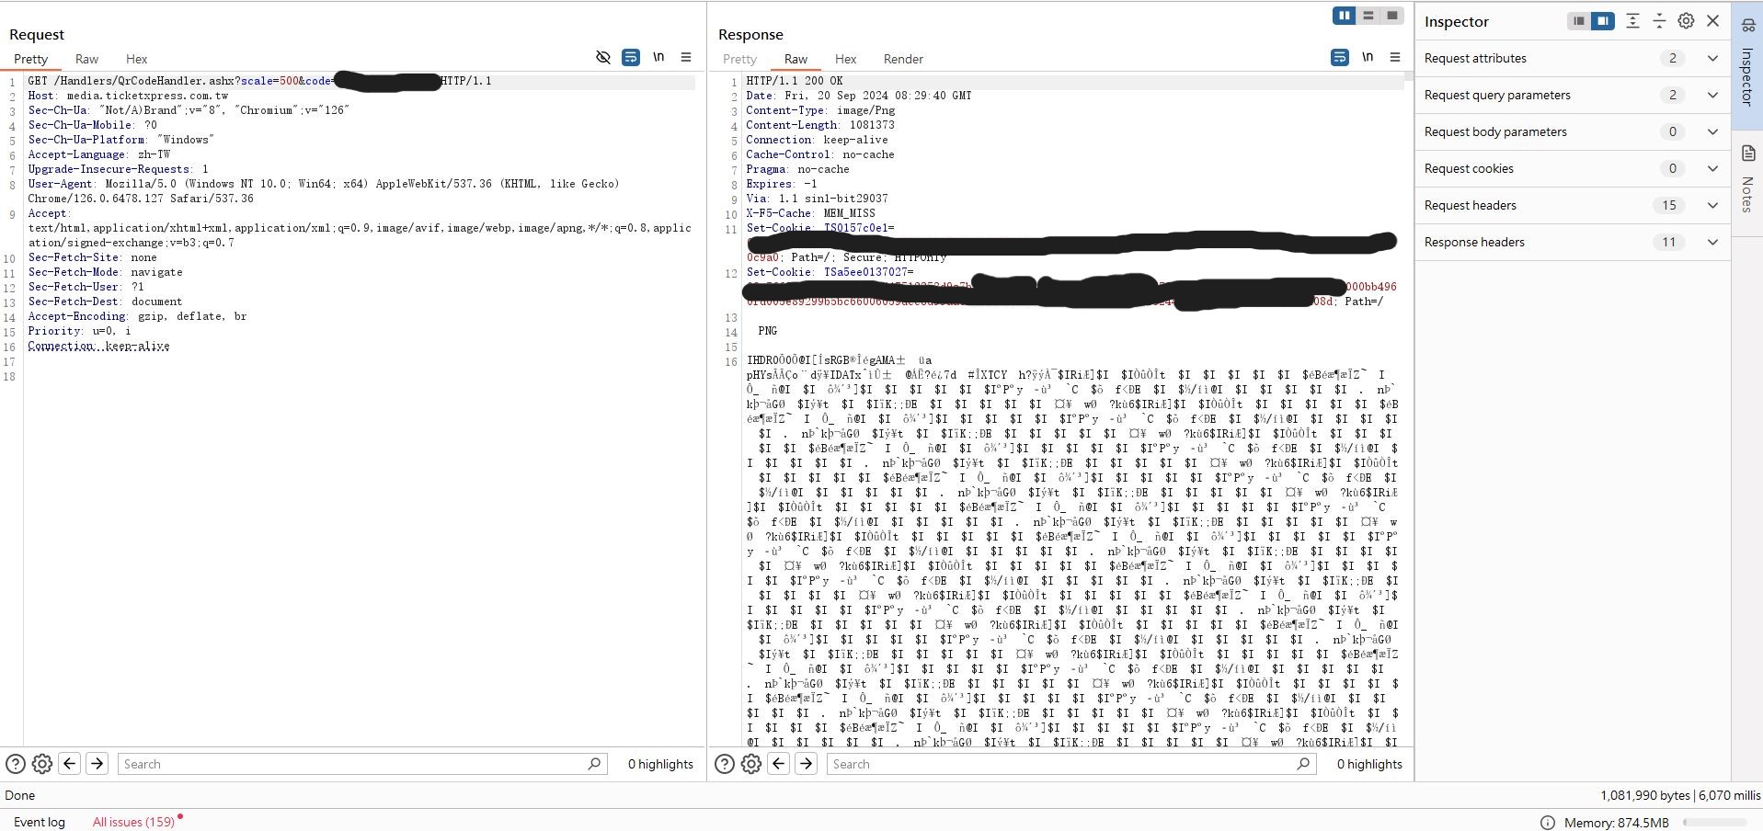Screen dimensions: 1763x831
Task: Dock Inspector panel to the right
Action: pyautogui.click(x=1603, y=21)
